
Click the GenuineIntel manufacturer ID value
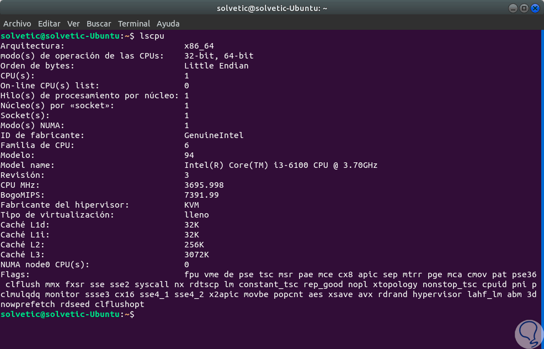[x=214, y=135]
